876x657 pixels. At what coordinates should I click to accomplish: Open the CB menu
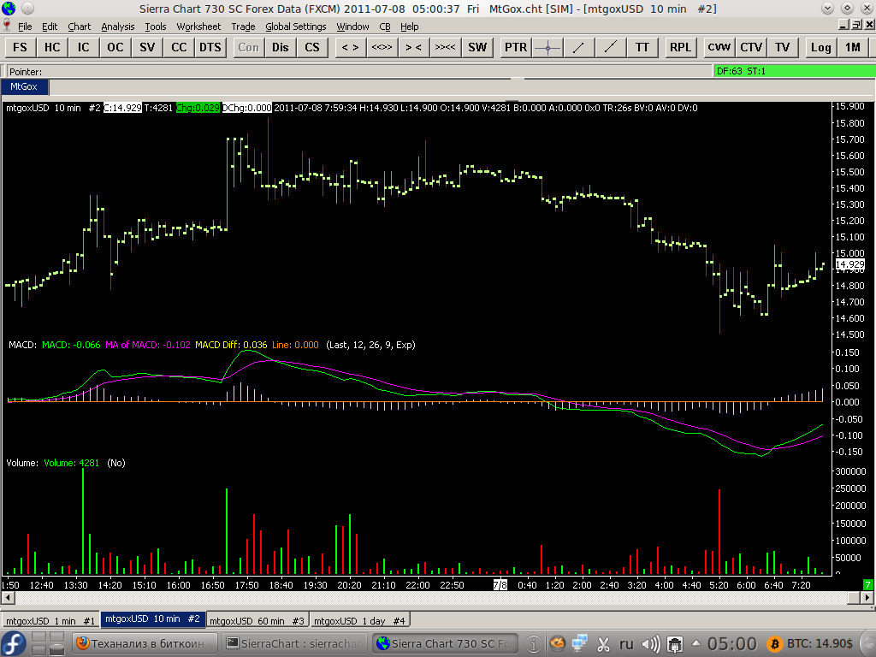click(x=385, y=27)
